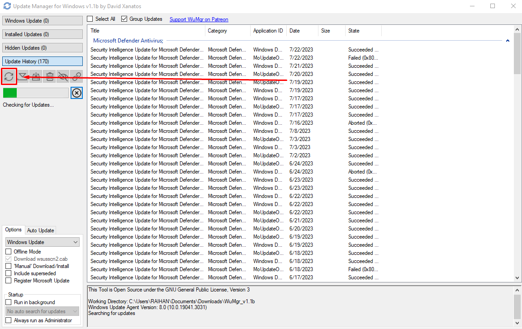Open the Hidden Updates (0) list
The width and height of the screenshot is (522, 329).
coord(43,48)
